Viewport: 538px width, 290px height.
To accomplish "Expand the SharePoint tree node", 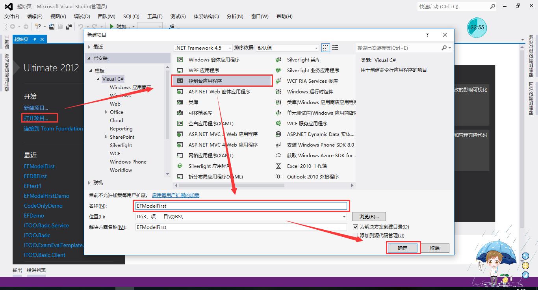I will point(106,137).
